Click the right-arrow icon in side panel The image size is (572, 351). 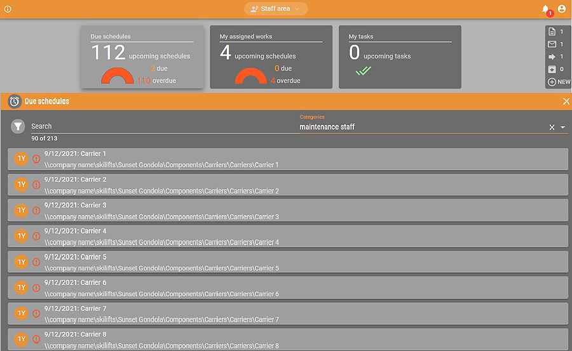pyautogui.click(x=552, y=56)
